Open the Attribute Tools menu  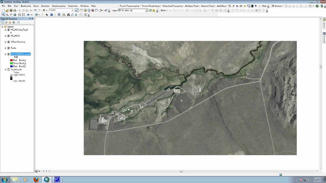[x=192, y=6]
